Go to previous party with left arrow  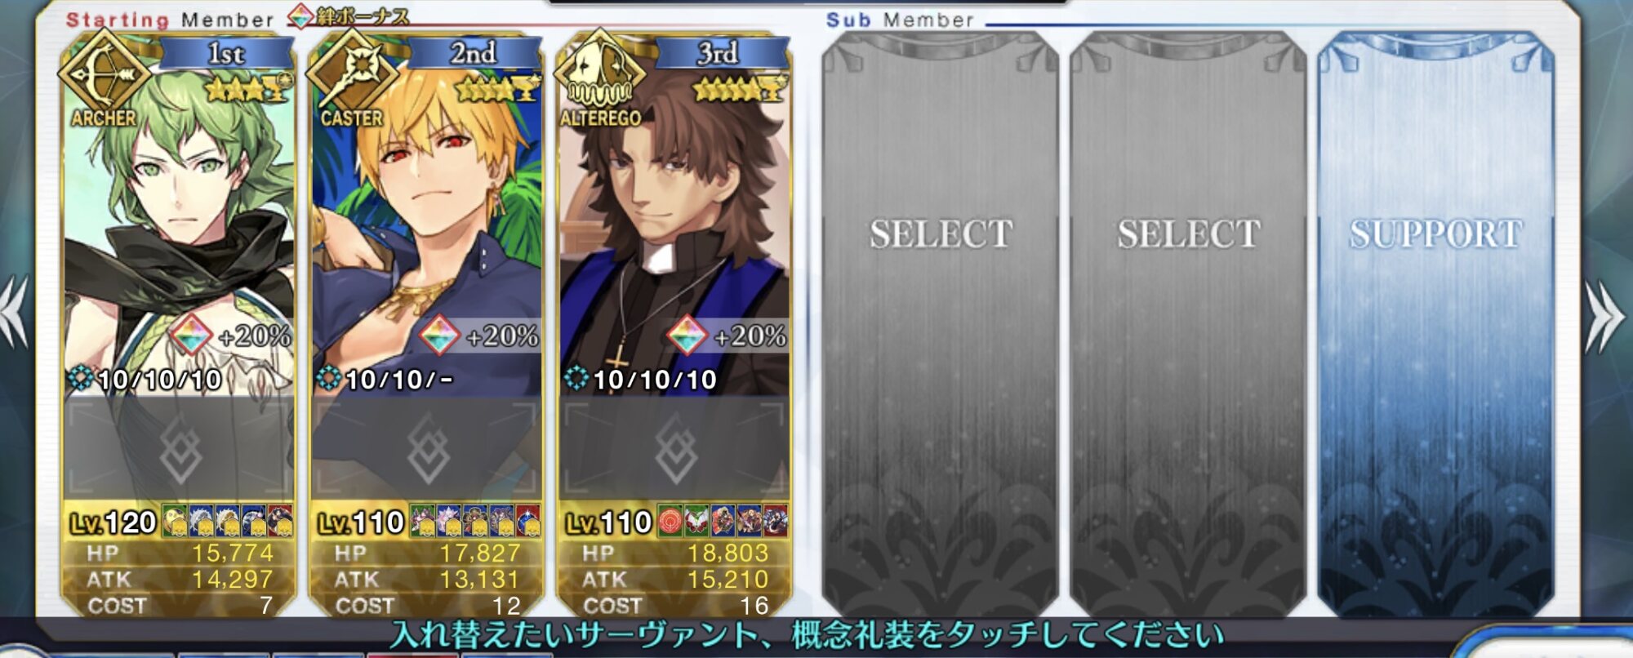[x=14, y=314]
